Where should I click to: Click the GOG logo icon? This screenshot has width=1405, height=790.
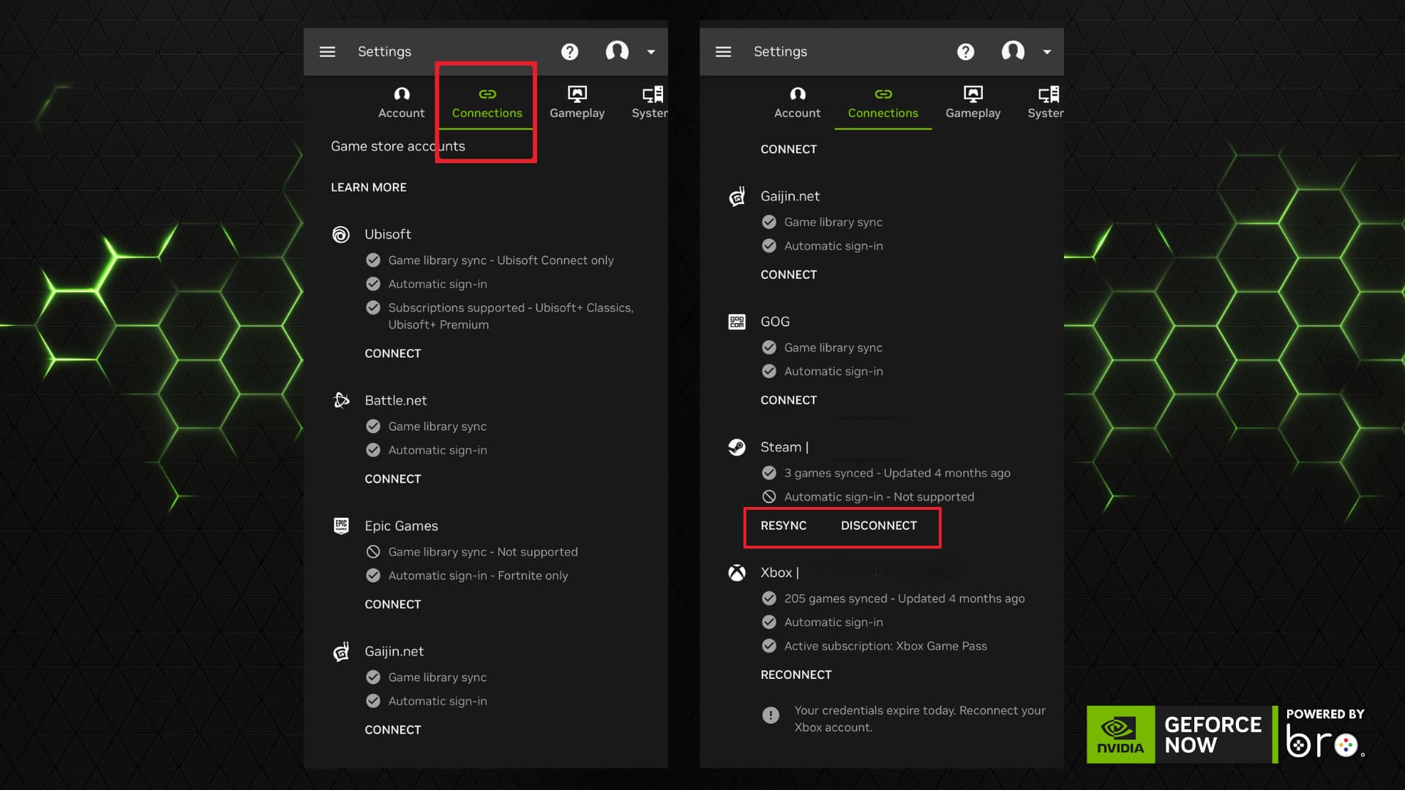click(736, 322)
